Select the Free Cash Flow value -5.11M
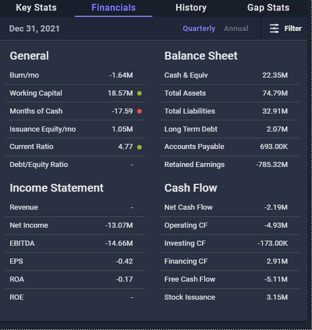Image resolution: width=312 pixels, height=330 pixels. pyautogui.click(x=276, y=279)
